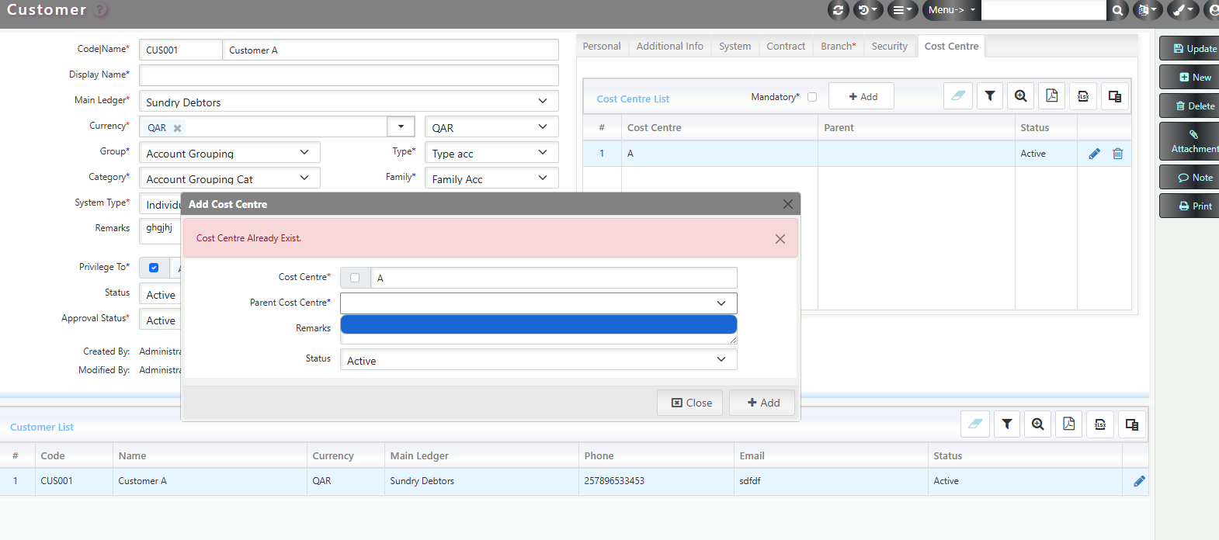Click the Update button
The width and height of the screenshot is (1219, 540).
pyautogui.click(x=1191, y=48)
